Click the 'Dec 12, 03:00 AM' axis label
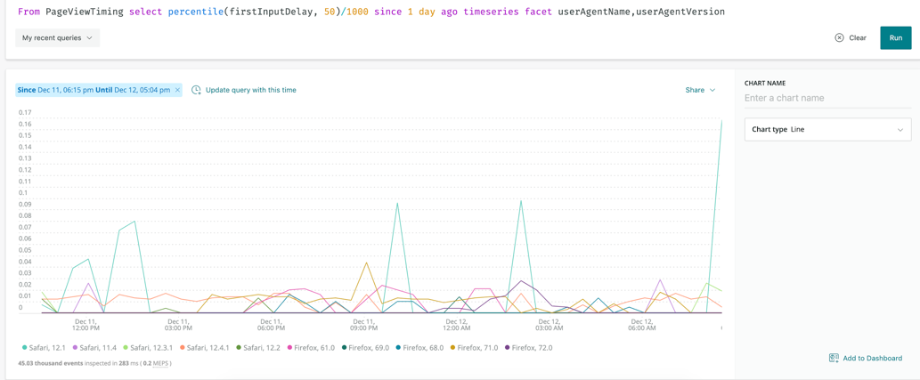This screenshot has height=380, width=920. point(550,325)
